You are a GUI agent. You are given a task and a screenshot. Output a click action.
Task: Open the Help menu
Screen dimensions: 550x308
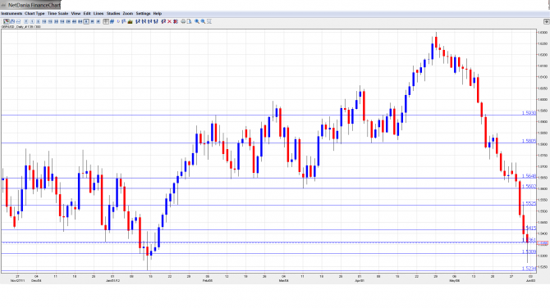coord(158,14)
